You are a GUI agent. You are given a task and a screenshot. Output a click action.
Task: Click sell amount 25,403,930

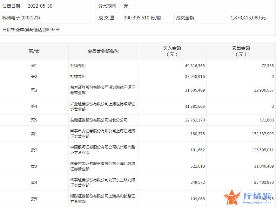tap(264, 182)
